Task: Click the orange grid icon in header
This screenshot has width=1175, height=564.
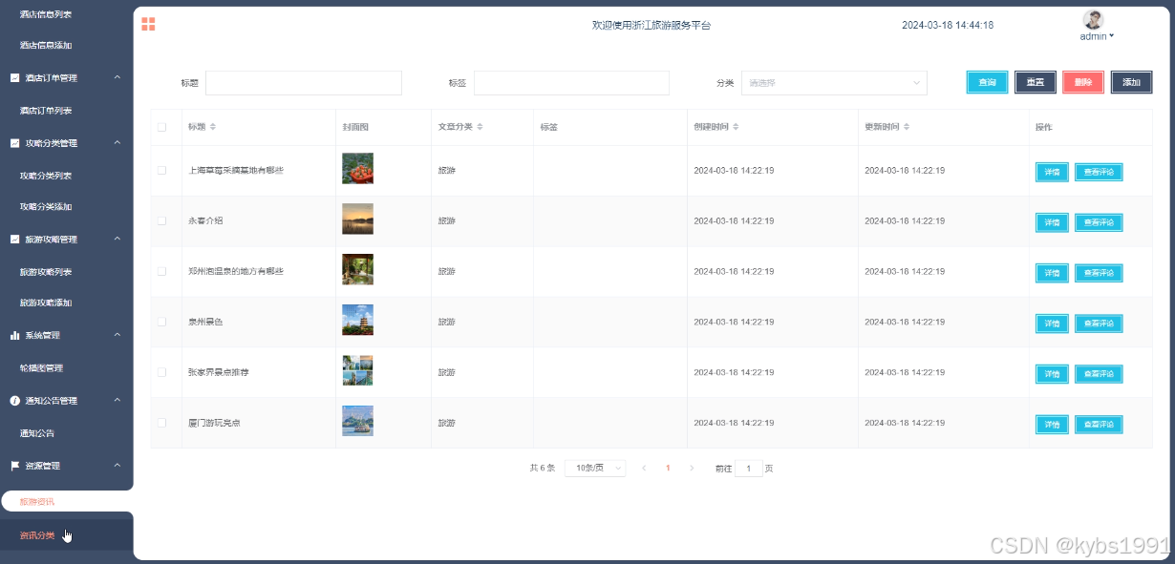Action: pos(148,24)
